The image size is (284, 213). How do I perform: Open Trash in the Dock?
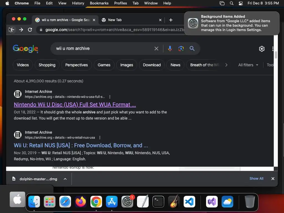click(250, 202)
